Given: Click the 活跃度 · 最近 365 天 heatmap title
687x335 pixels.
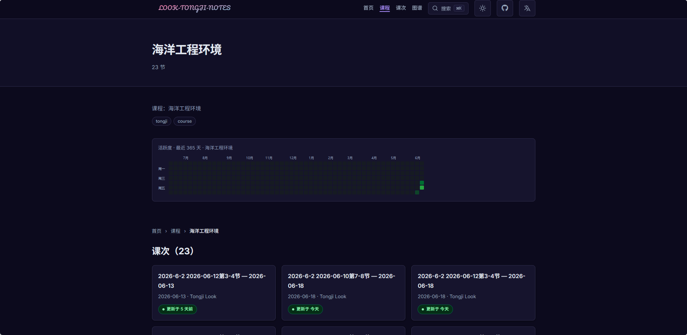Looking at the screenshot, I should pos(195,148).
